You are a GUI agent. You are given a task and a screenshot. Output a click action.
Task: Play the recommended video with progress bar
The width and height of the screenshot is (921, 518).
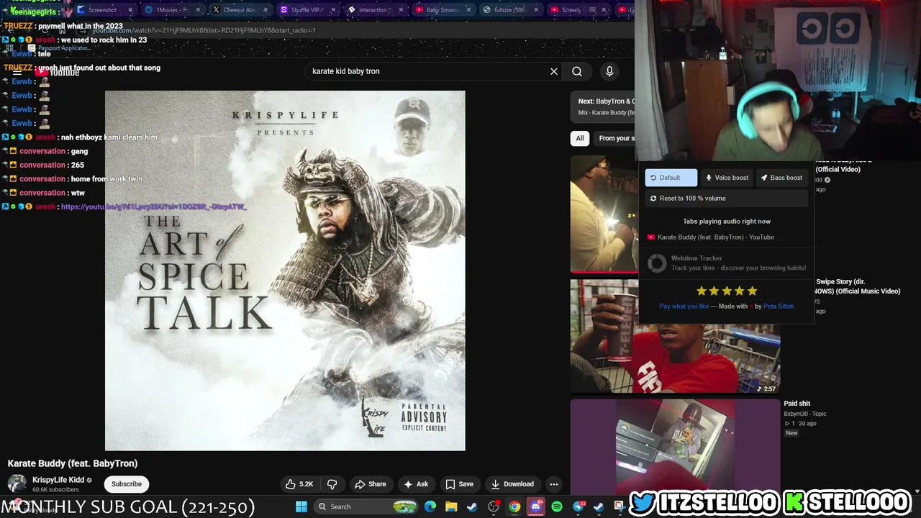(604, 214)
